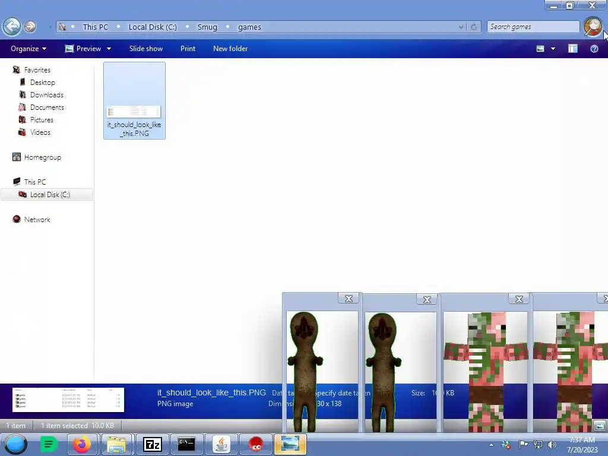Viewport: 608px width, 456px height.
Task: Click the games breadcrumb segment
Action: coord(249,27)
